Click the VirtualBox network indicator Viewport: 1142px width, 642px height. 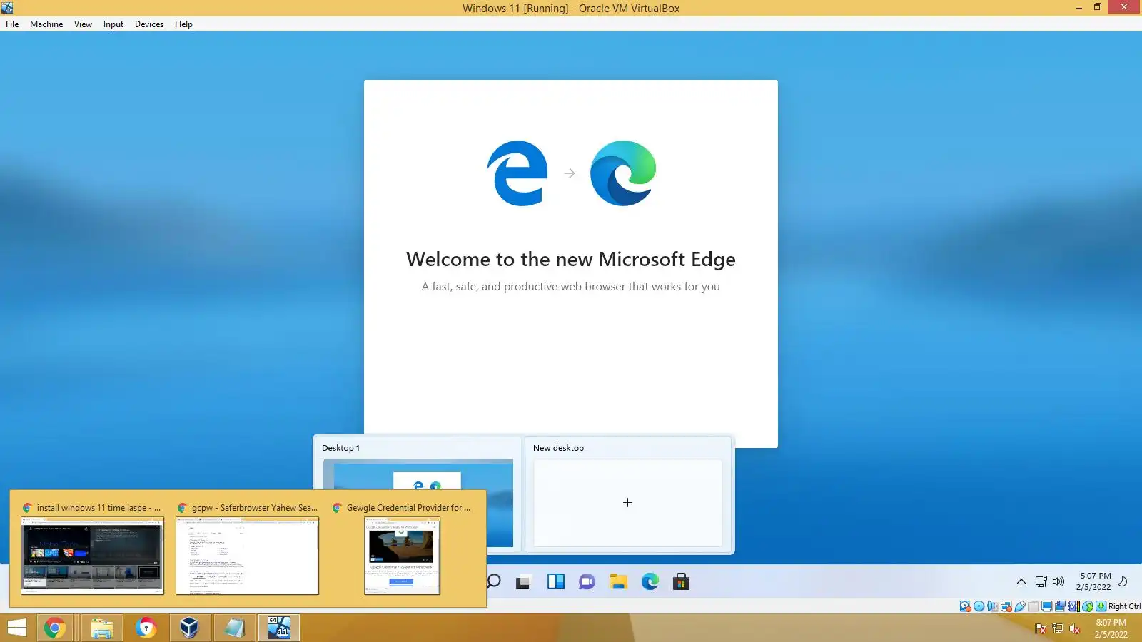tap(1006, 606)
